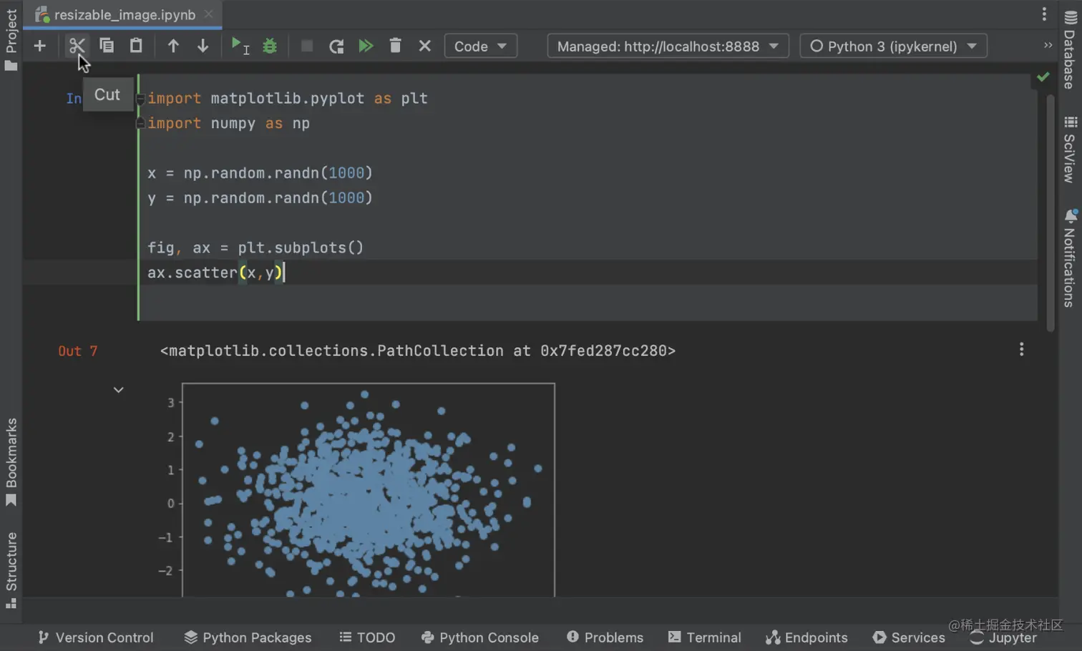Image resolution: width=1082 pixels, height=651 pixels.
Task: Fold the first import line
Action: pyautogui.click(x=141, y=99)
